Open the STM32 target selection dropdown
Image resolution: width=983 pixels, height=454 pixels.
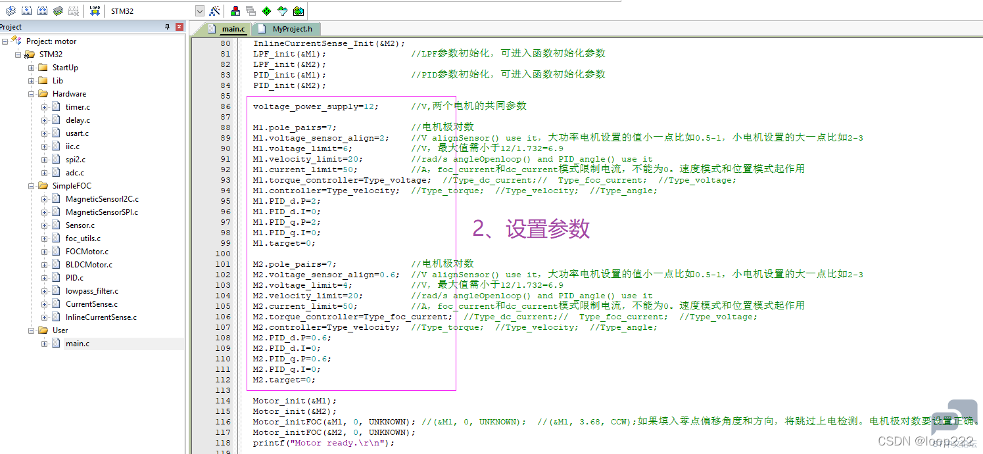200,11
